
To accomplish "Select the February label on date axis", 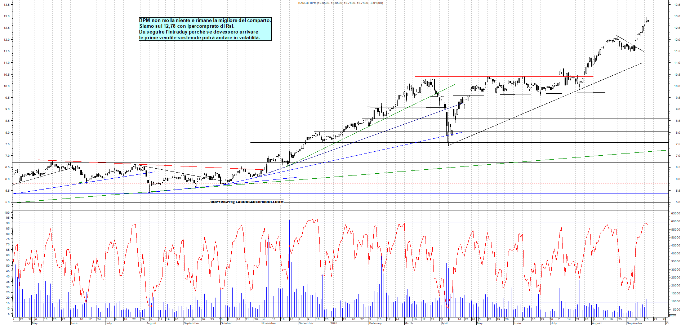I will 375,323.
